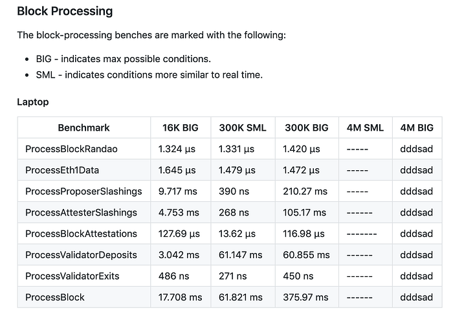The width and height of the screenshot is (453, 319).
Task: Select the ProcessEth1Data row label
Action: 62,170
